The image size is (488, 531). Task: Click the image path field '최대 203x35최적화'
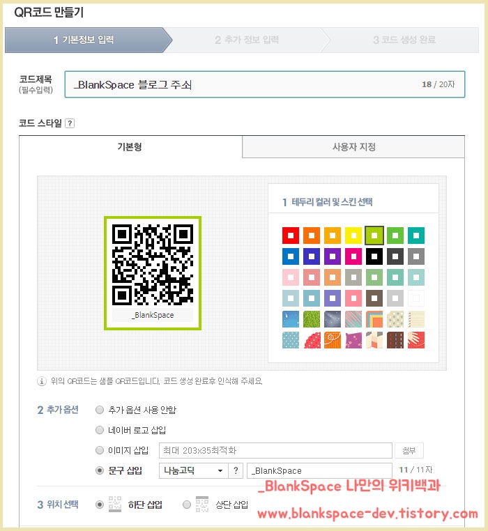pos(275,450)
